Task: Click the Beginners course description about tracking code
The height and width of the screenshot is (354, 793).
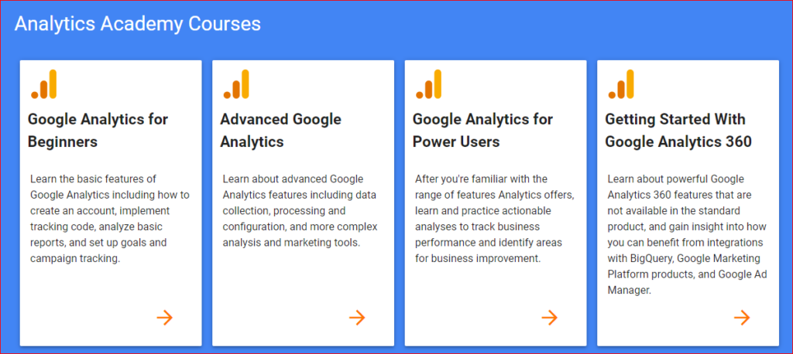Action: 110,219
